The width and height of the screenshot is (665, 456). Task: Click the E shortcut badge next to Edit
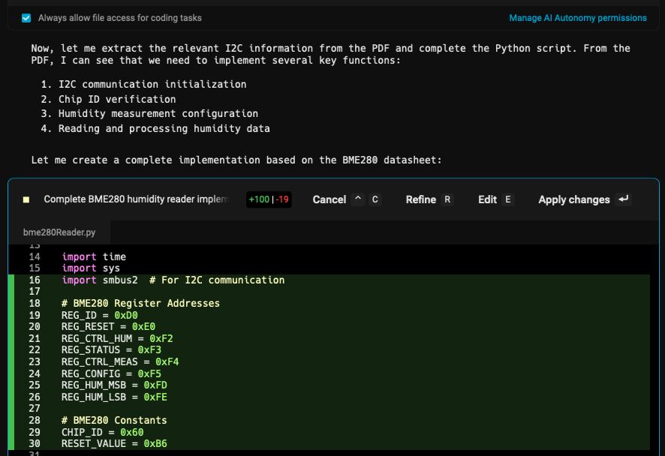pos(507,199)
